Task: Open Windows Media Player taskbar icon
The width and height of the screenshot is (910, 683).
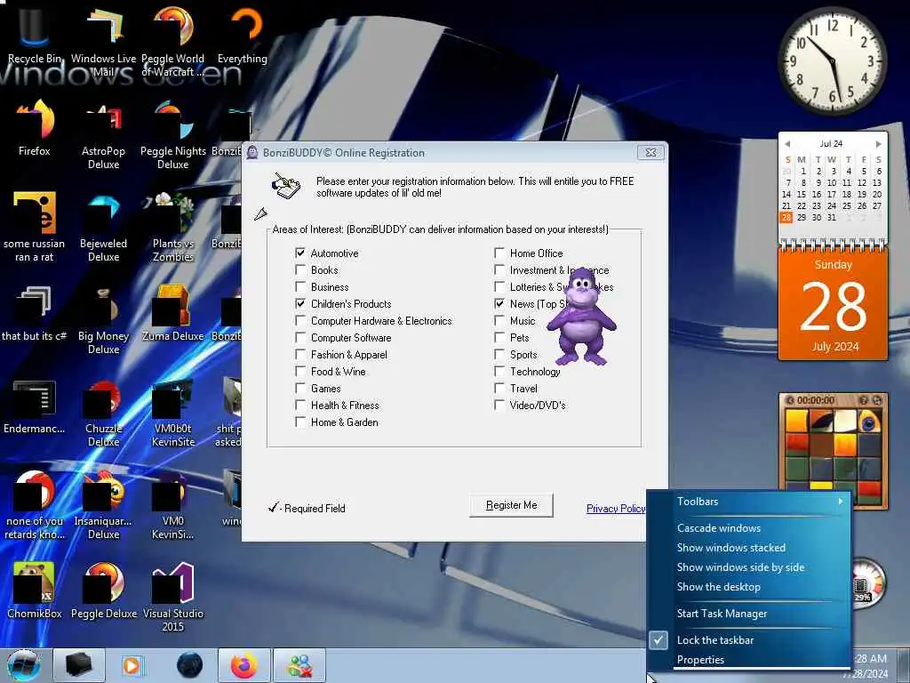Action: 133,665
